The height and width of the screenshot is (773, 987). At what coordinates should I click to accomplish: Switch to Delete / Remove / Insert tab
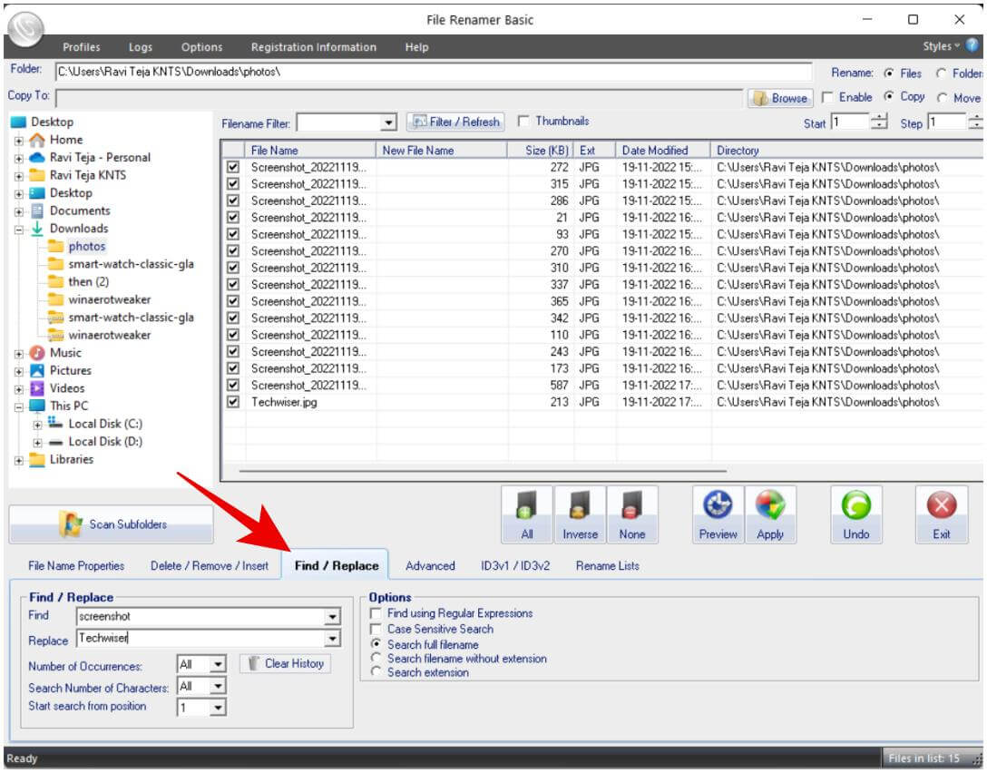[210, 566]
